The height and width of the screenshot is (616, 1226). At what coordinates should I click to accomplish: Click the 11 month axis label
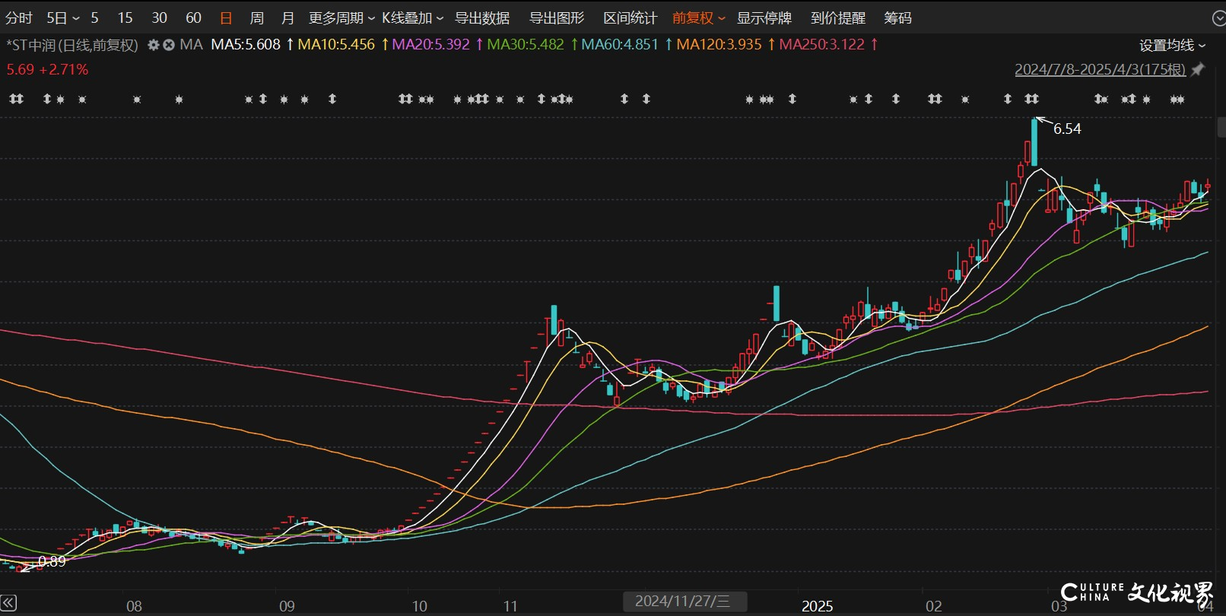coord(510,606)
